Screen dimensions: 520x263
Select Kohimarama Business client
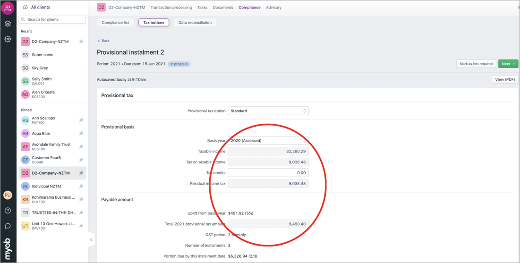[x=52, y=199]
